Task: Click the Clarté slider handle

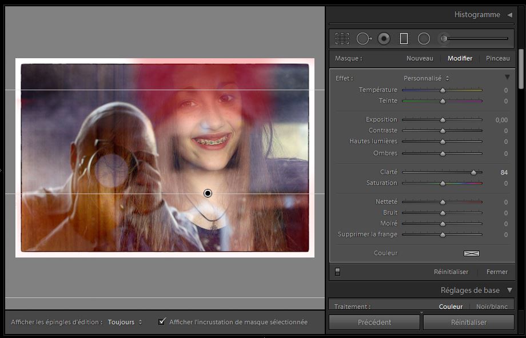Action: click(x=473, y=172)
